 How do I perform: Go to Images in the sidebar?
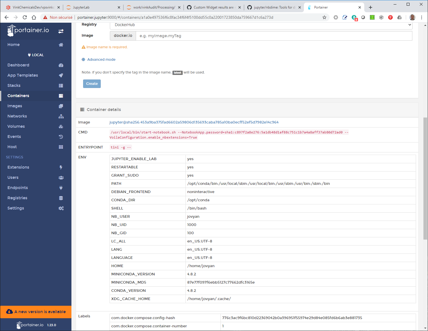point(15,106)
